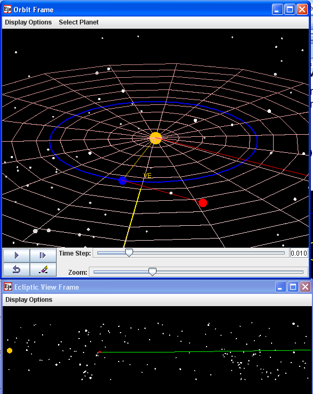Open Display Options in Ecliptic View Frame

(x=29, y=300)
